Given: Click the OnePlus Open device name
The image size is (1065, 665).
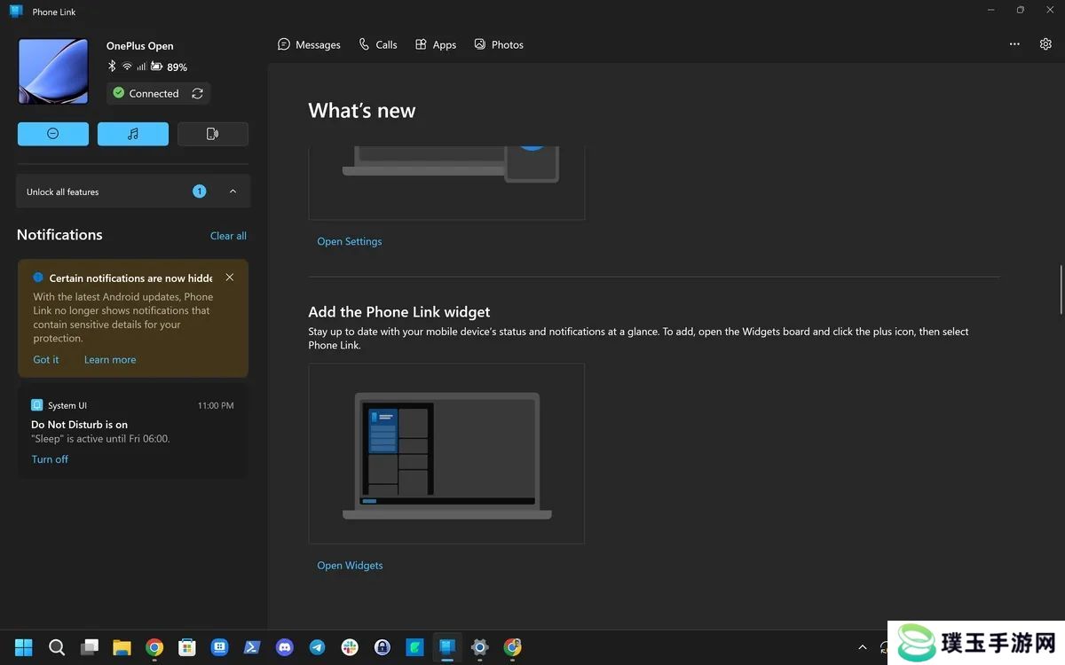Looking at the screenshot, I should click(x=140, y=46).
